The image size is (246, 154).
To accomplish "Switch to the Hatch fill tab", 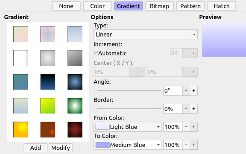I will [x=222, y=6].
